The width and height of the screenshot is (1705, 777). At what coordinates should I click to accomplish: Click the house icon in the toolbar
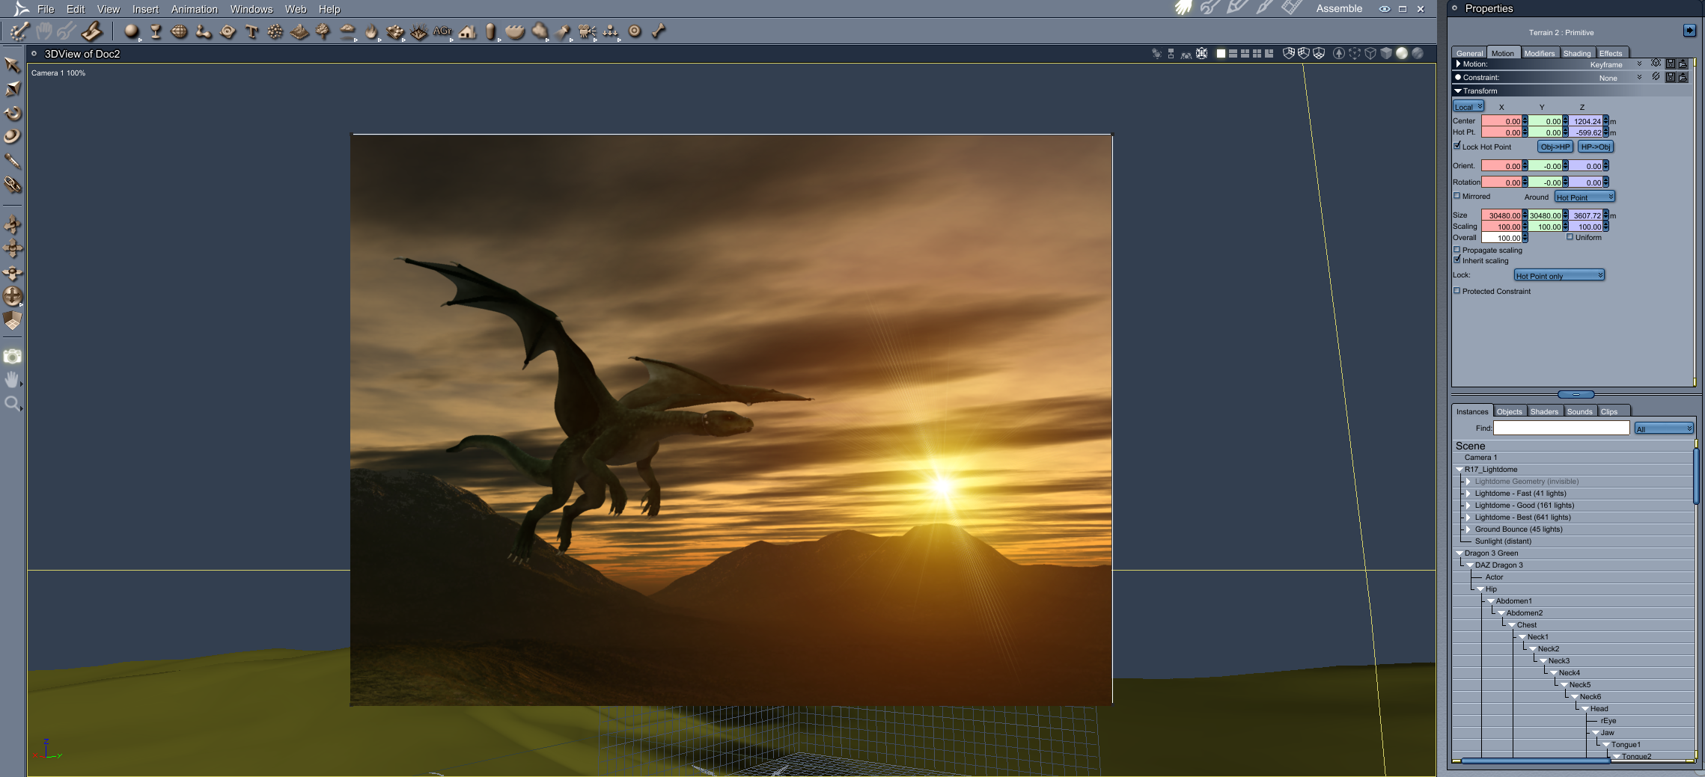468,31
